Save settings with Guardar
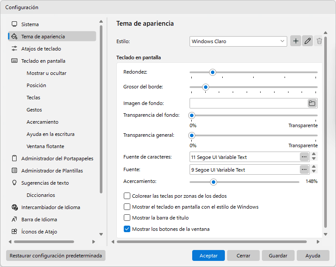This screenshot has width=336, height=267. [278, 255]
